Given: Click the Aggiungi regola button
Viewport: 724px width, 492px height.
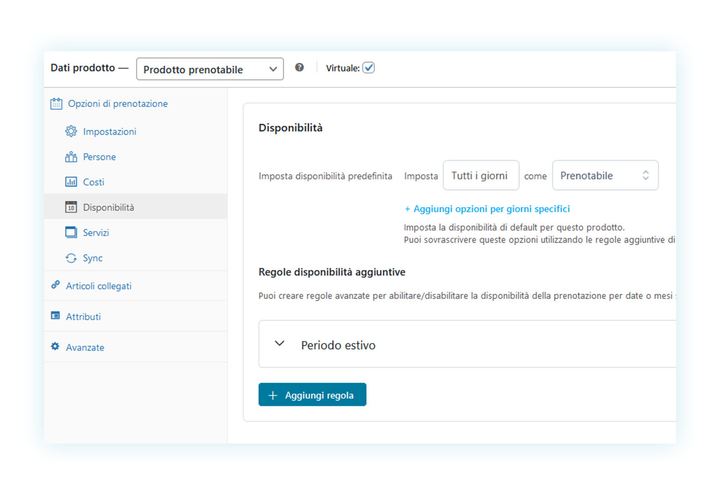Looking at the screenshot, I should point(312,395).
